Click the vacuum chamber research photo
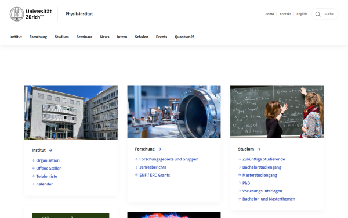Viewport: 348px width, 218px height. pos(174,112)
